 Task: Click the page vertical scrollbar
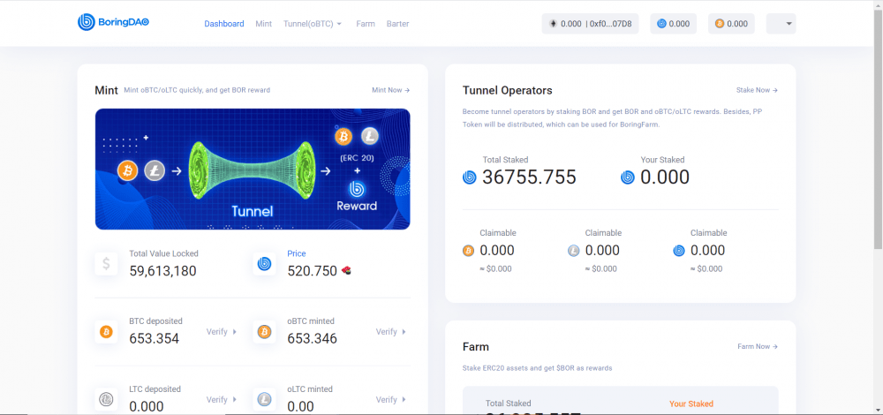pyautogui.click(x=878, y=130)
